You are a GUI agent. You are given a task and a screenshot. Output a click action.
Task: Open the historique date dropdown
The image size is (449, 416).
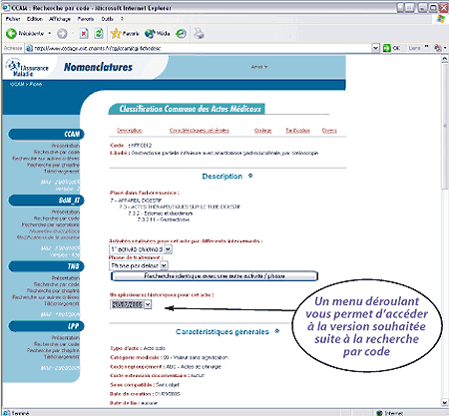click(148, 304)
